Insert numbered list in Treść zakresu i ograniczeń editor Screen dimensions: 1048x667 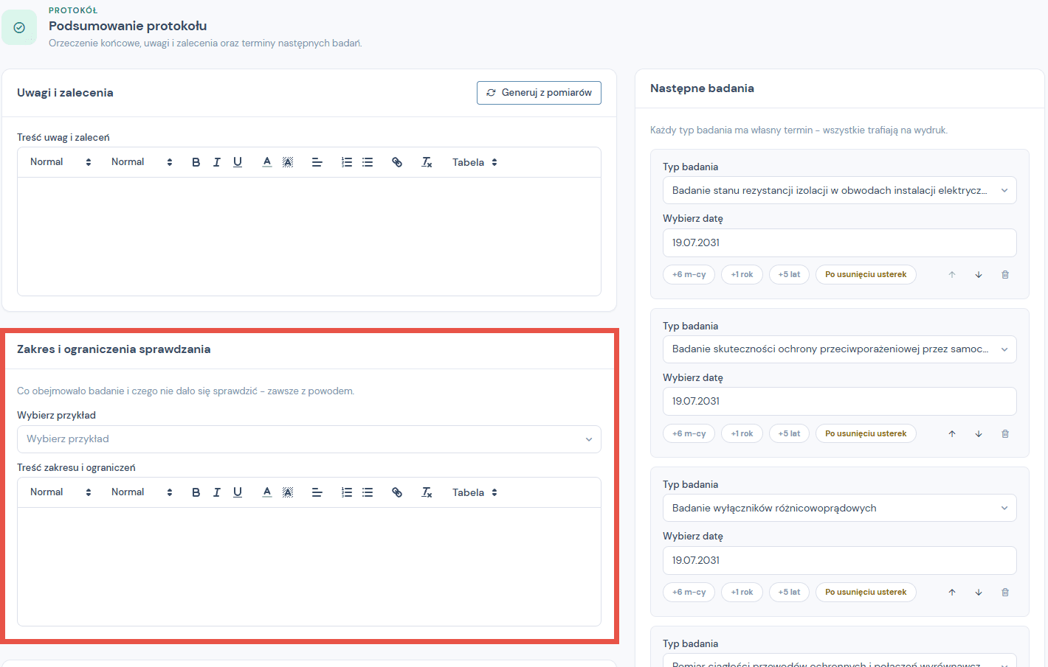click(x=347, y=492)
